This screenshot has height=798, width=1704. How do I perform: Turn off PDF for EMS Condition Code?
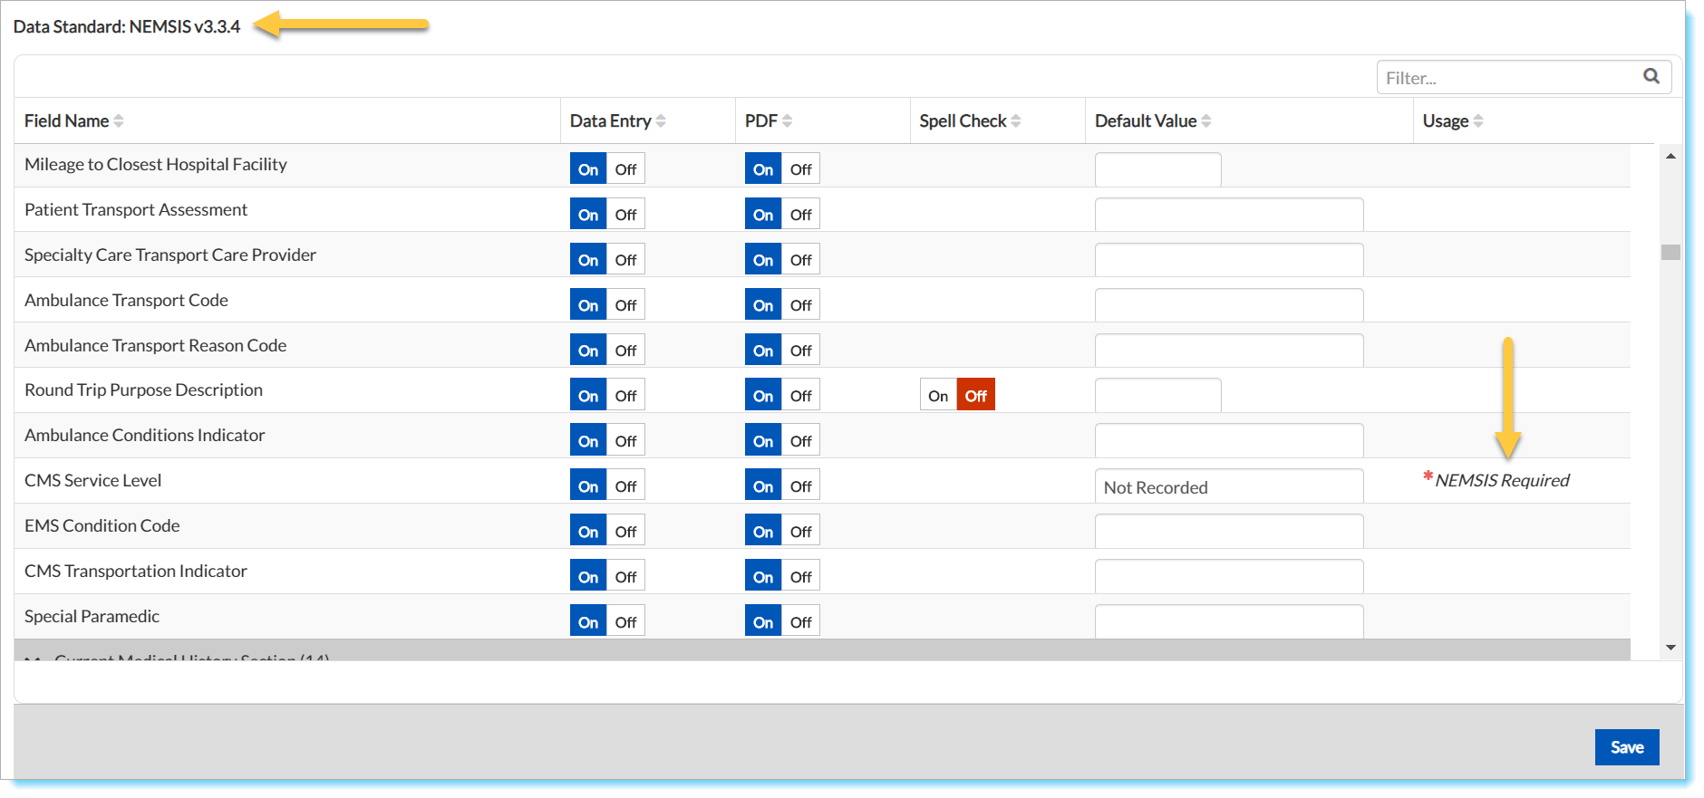pyautogui.click(x=800, y=532)
